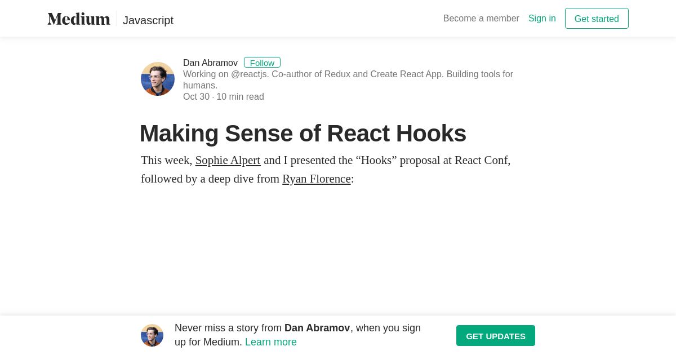Click Learn more in the bottom banner

(x=271, y=342)
